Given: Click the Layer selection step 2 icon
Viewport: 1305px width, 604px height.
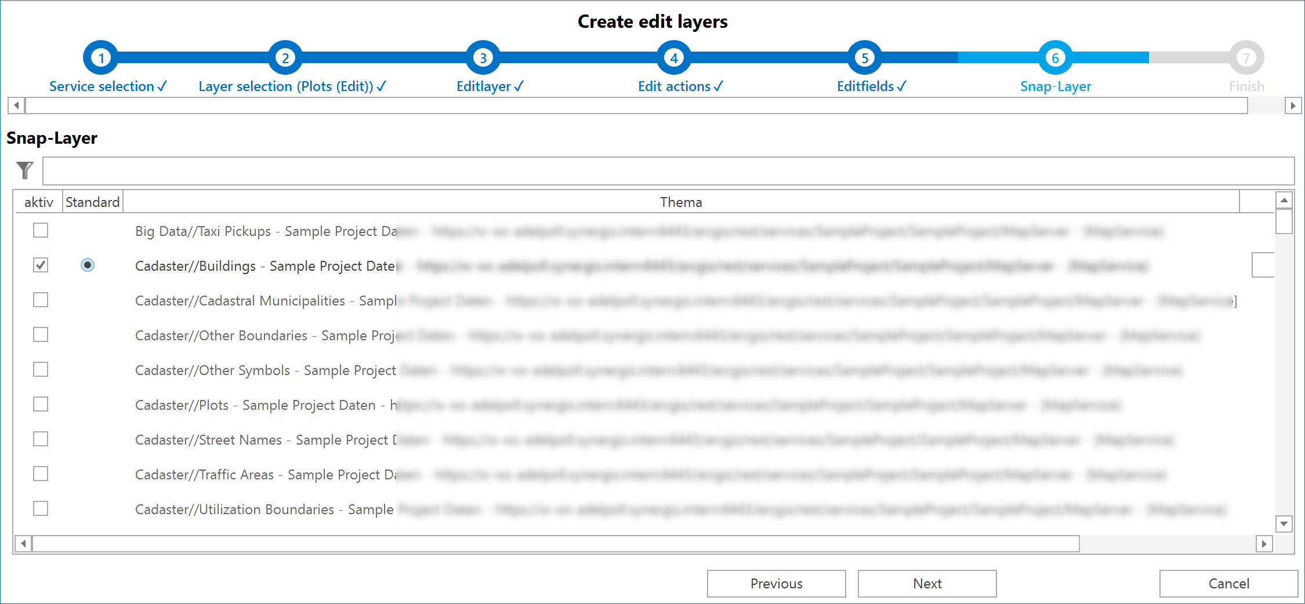Looking at the screenshot, I should click(284, 57).
